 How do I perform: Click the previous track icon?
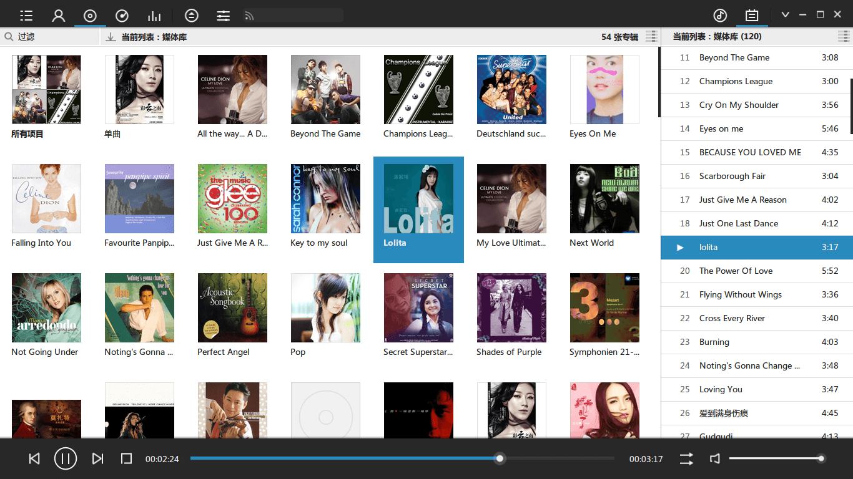point(34,458)
